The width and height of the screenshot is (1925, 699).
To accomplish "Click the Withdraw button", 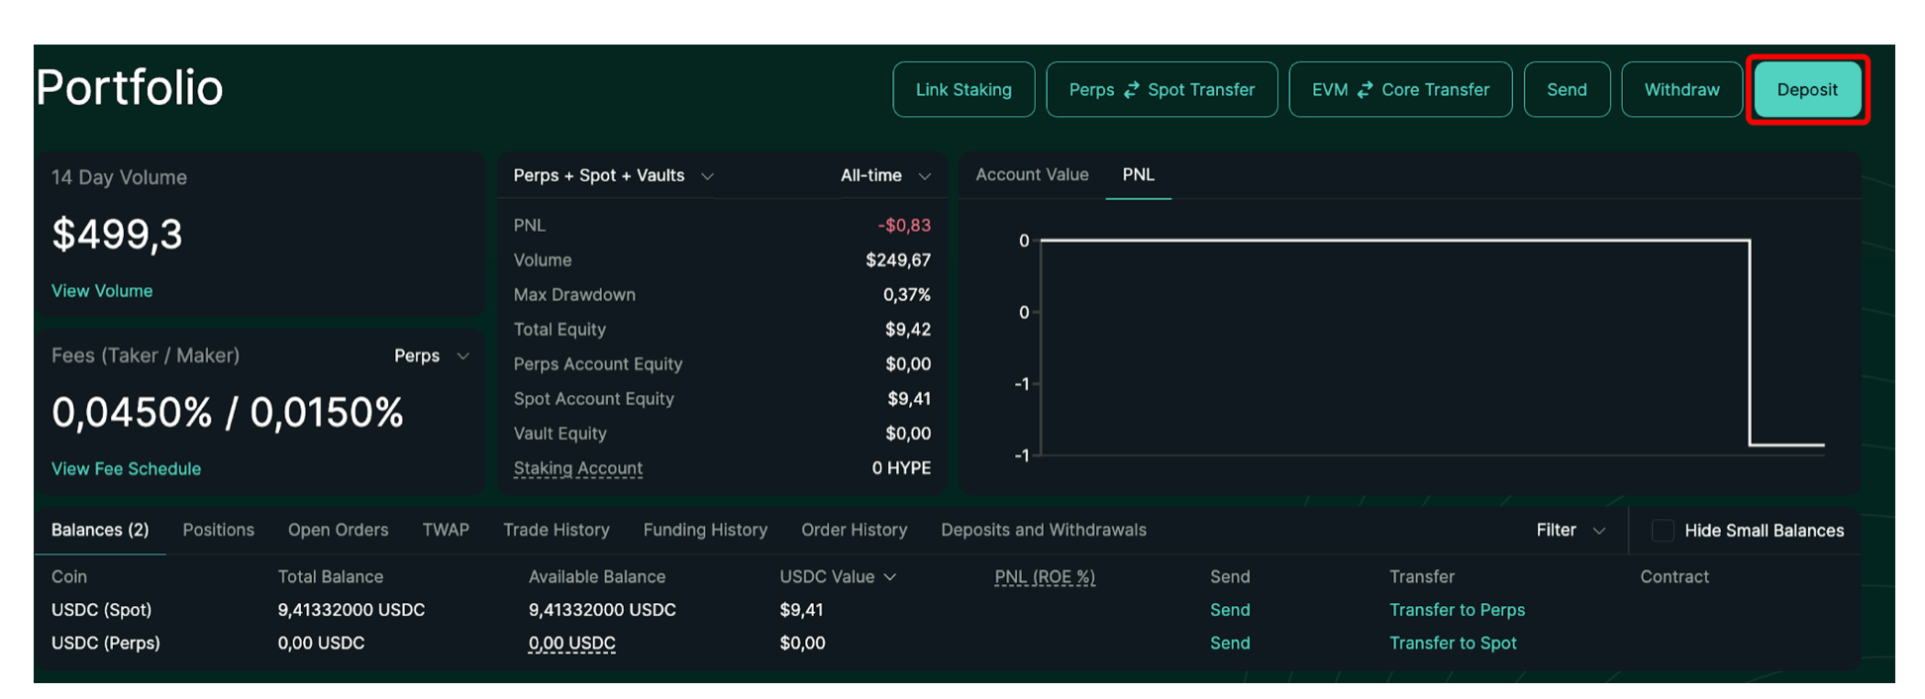I will (1680, 90).
